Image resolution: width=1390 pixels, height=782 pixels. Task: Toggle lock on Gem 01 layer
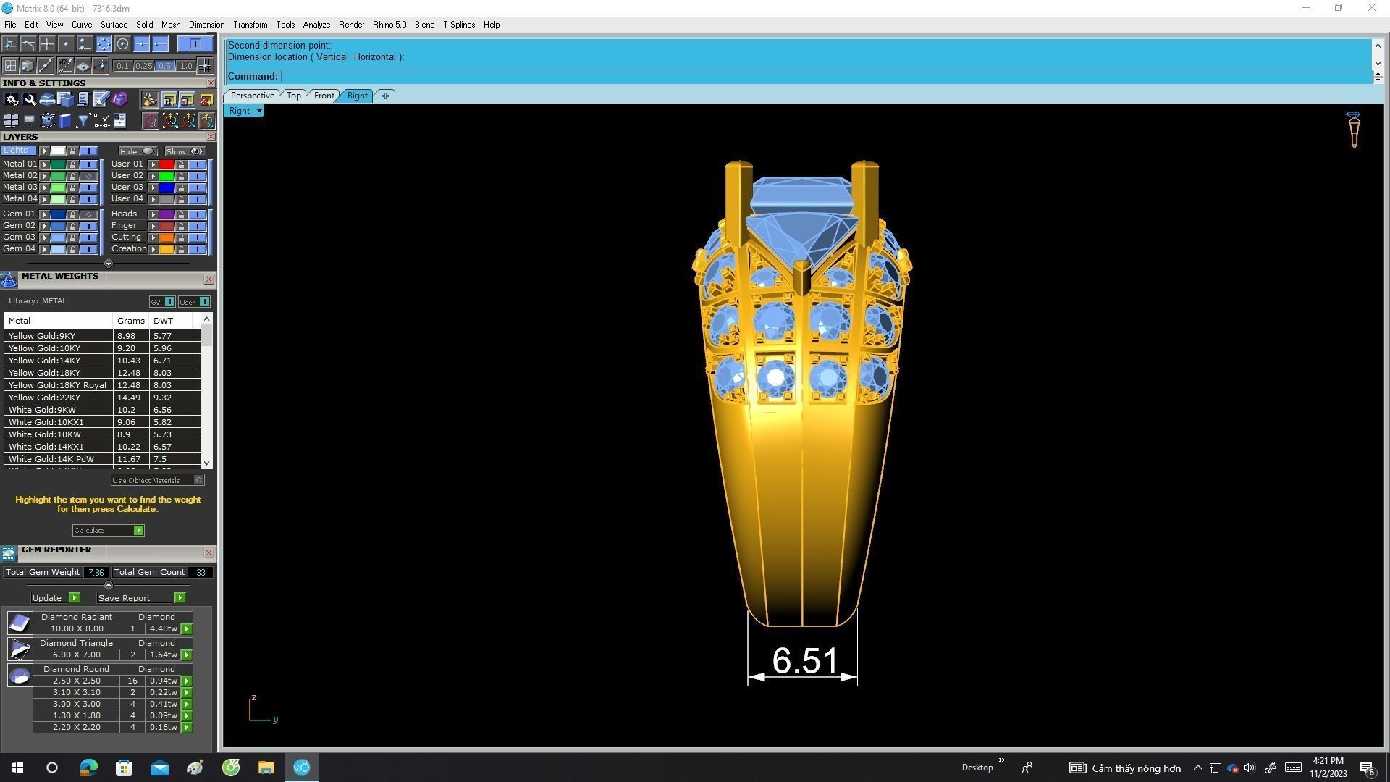72,215
